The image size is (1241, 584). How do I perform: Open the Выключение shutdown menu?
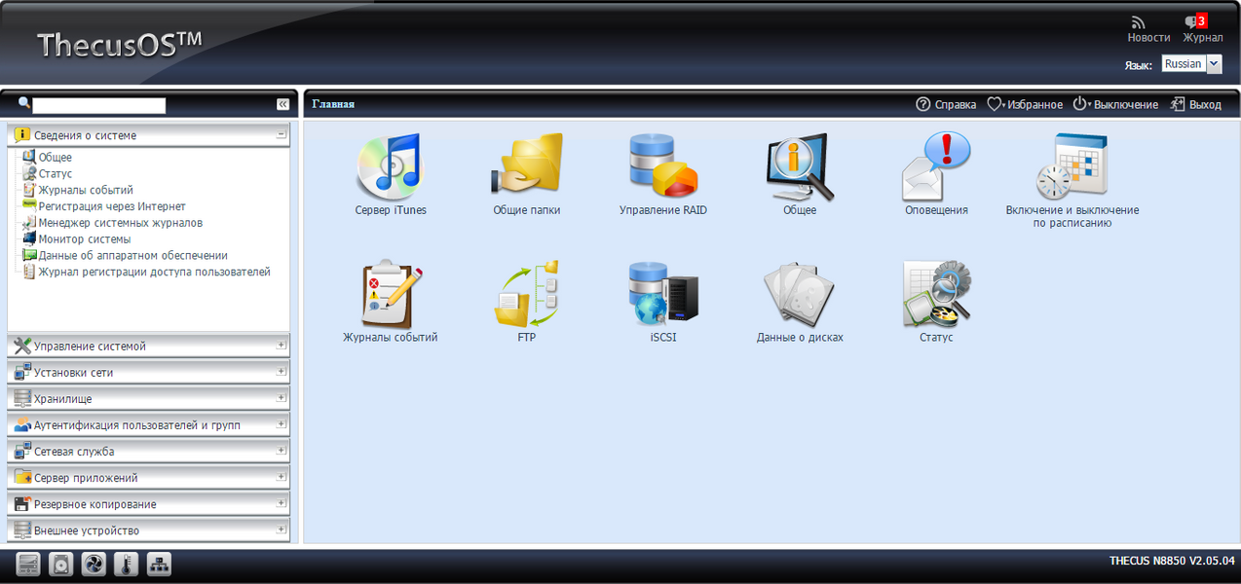1115,104
